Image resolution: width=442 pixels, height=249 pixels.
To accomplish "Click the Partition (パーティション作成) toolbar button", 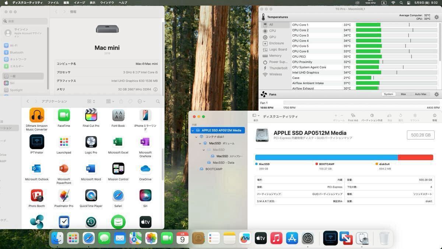I will (x=372, y=117).
